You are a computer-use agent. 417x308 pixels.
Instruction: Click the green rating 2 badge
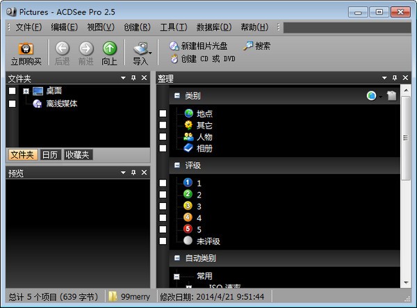point(188,194)
